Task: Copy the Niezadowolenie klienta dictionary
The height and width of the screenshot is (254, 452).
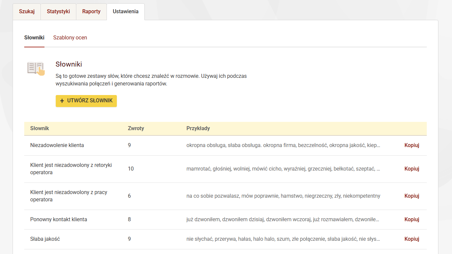Action: point(412,145)
